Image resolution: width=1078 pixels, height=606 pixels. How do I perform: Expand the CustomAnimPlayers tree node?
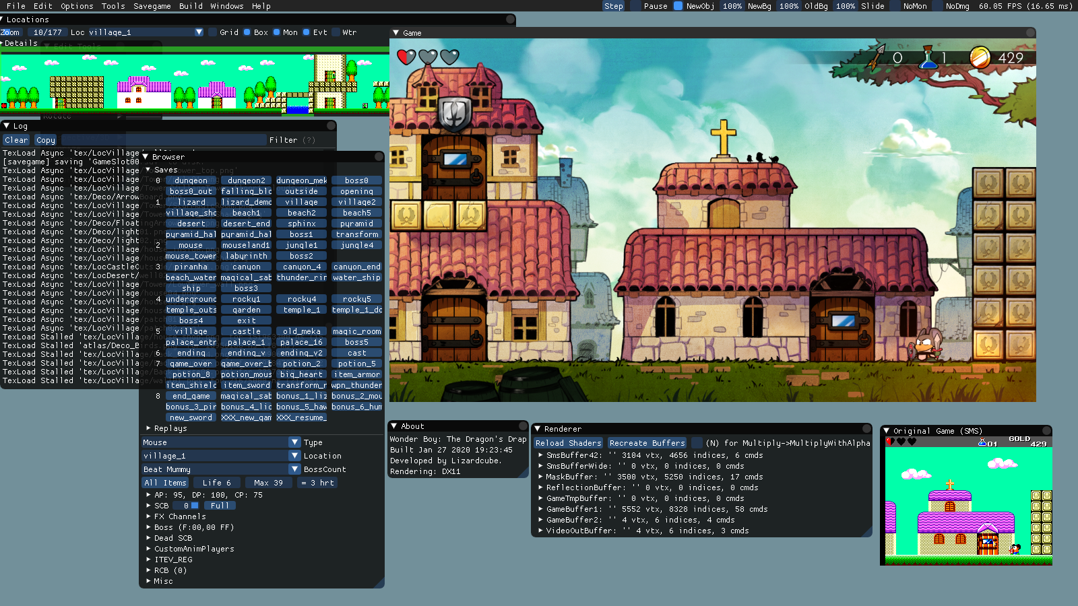click(x=148, y=549)
